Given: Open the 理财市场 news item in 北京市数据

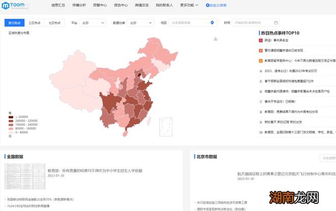Looking at the screenshot, I should click(x=221, y=209).
